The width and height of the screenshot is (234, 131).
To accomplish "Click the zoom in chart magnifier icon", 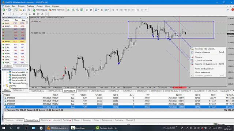I will [x=73, y=10].
